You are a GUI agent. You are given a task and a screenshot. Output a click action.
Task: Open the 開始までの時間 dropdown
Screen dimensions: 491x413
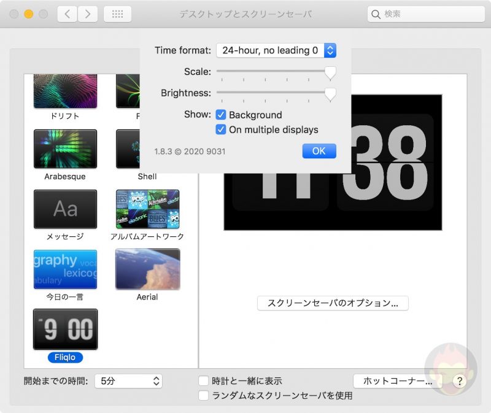coord(128,381)
